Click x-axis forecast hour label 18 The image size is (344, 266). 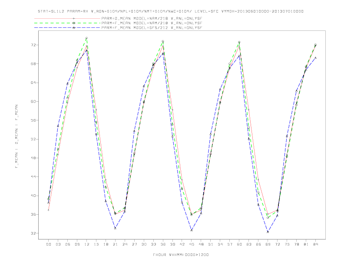point(106,244)
